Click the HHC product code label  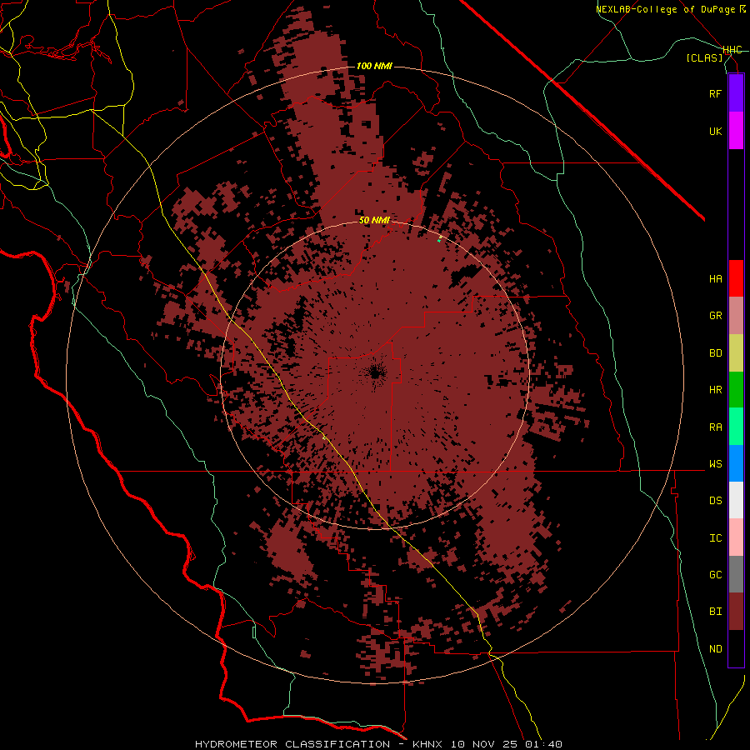732,50
